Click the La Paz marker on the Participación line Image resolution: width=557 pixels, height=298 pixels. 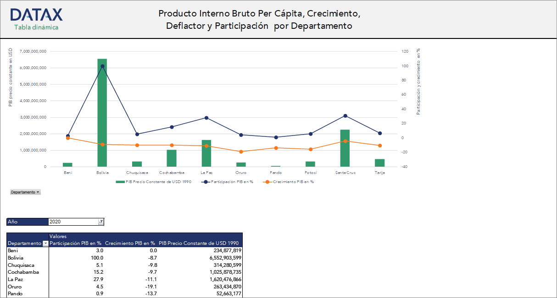pos(207,118)
